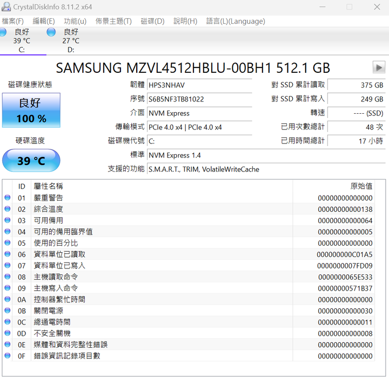The width and height of the screenshot is (389, 380).
Task: Click total host reads value 375 GB
Action: point(357,85)
